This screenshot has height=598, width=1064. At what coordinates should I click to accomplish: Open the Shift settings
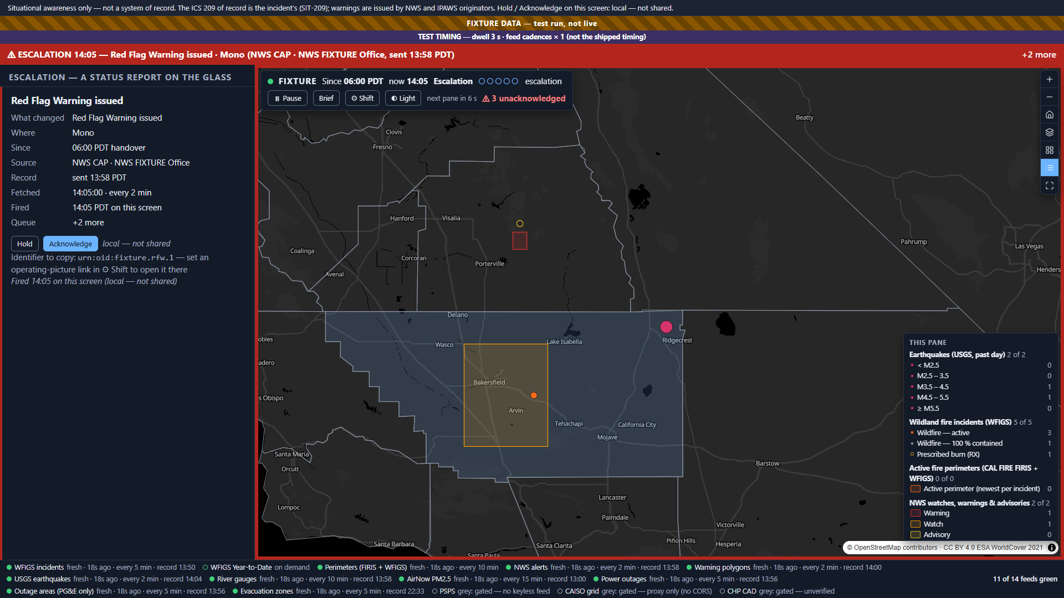click(362, 99)
